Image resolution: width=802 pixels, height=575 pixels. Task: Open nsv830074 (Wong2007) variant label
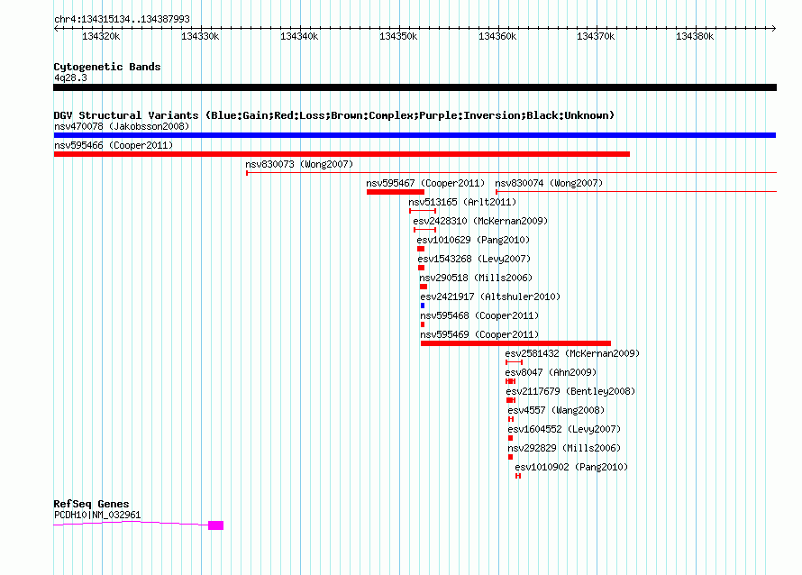point(549,183)
